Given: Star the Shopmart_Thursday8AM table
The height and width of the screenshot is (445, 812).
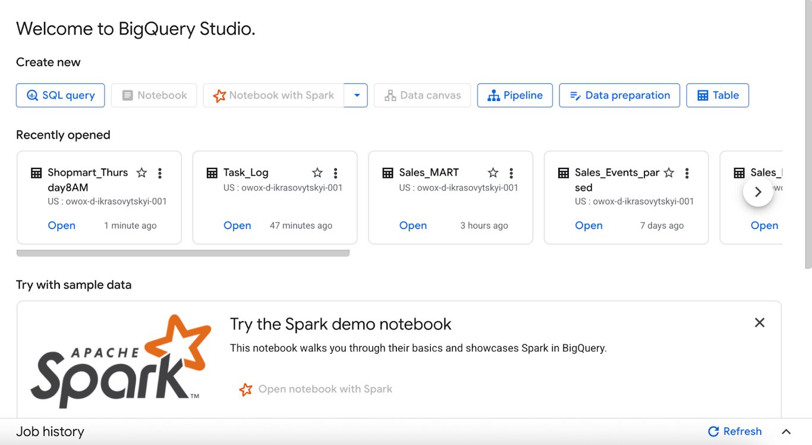Looking at the screenshot, I should tap(141, 173).
